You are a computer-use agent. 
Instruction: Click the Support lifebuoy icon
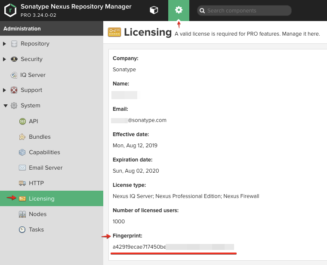tap(14, 90)
